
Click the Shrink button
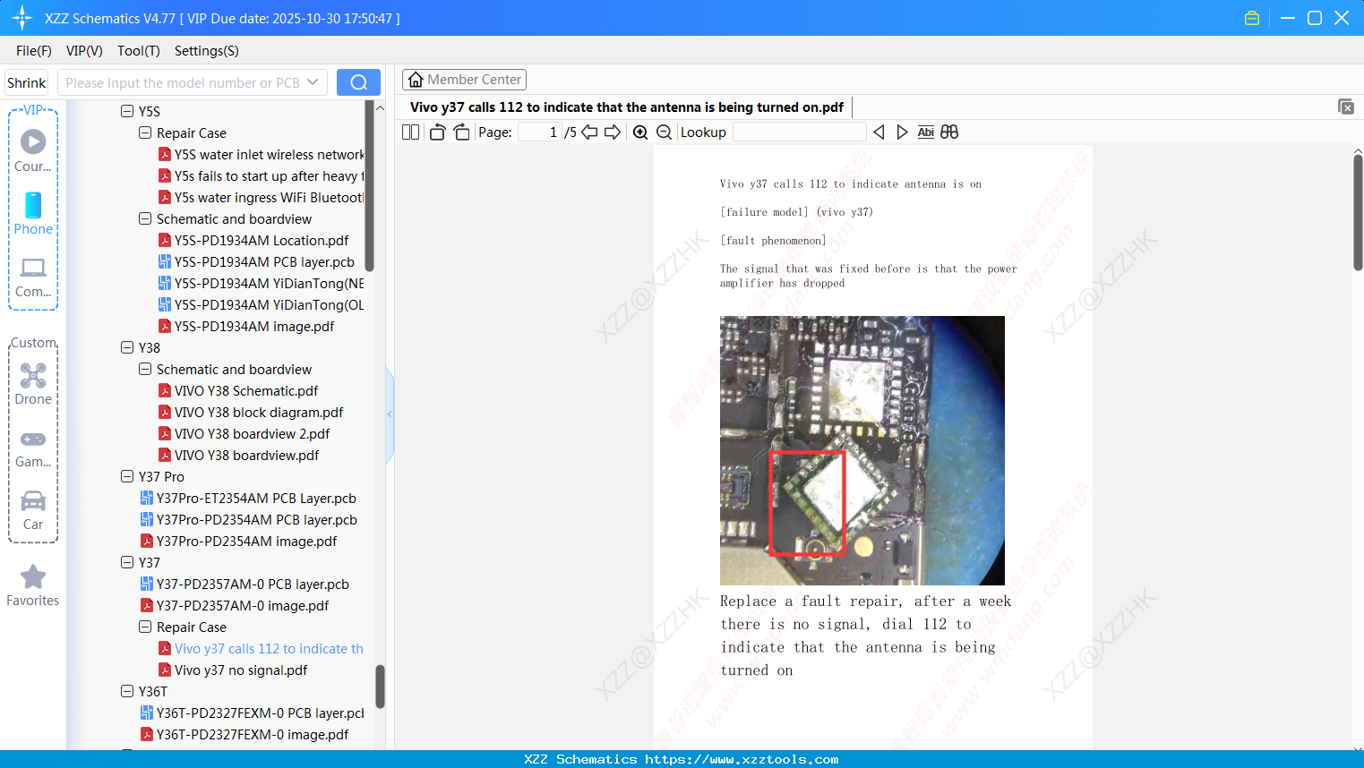coord(26,81)
